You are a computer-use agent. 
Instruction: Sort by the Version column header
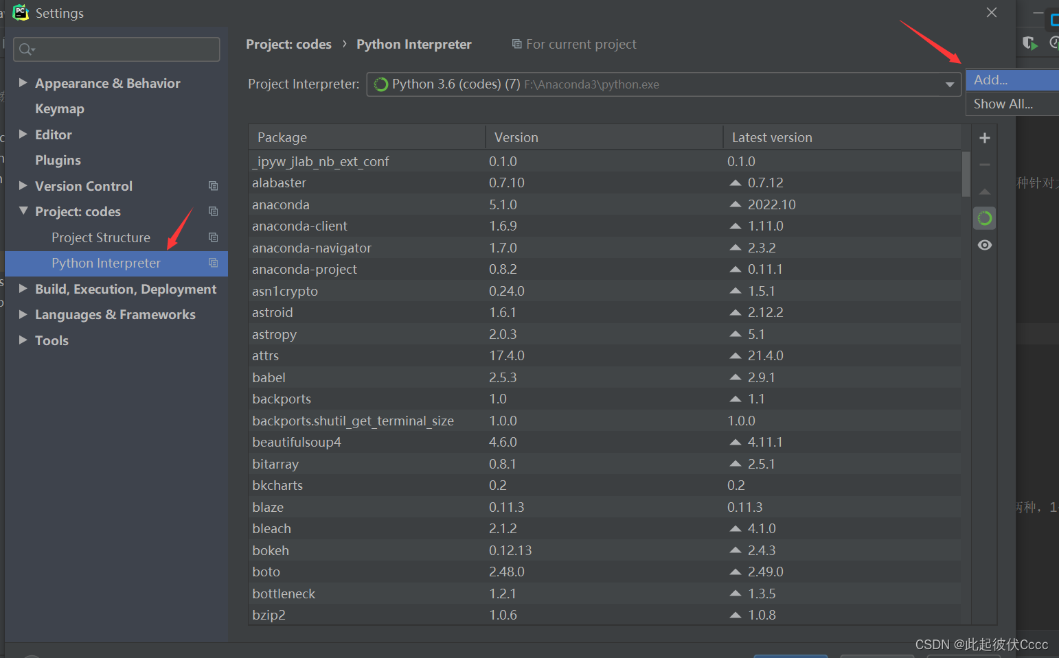pyautogui.click(x=604, y=137)
